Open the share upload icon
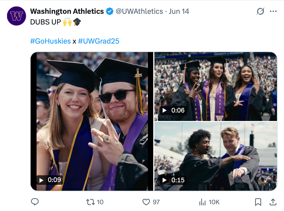 [273, 202]
